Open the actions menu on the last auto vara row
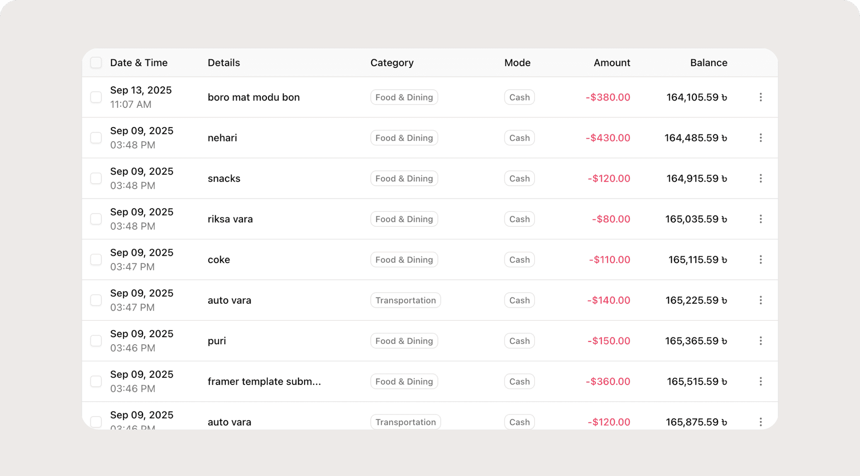This screenshot has height=476, width=860. pos(761,422)
